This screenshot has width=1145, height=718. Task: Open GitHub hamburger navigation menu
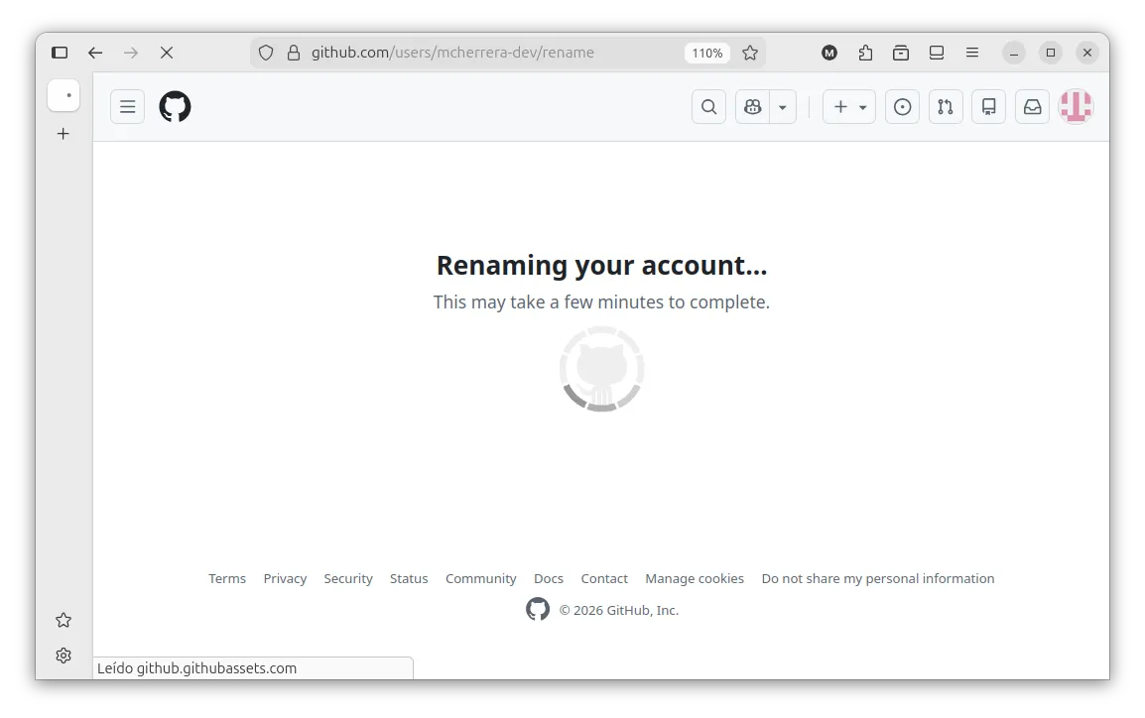click(127, 107)
